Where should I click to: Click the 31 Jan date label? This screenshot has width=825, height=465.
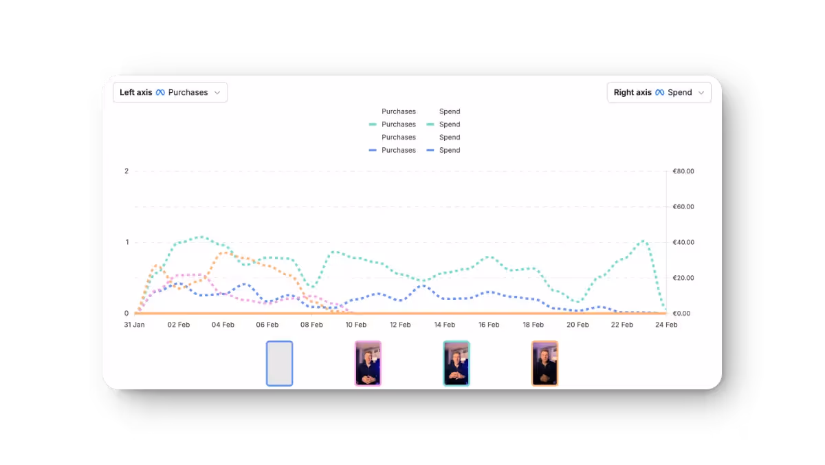click(x=134, y=325)
